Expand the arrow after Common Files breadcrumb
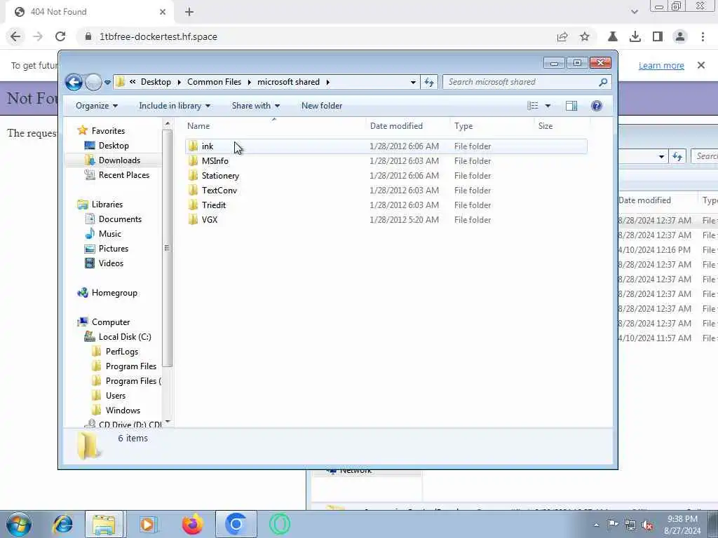Screen dimensions: 718x538 250,83
